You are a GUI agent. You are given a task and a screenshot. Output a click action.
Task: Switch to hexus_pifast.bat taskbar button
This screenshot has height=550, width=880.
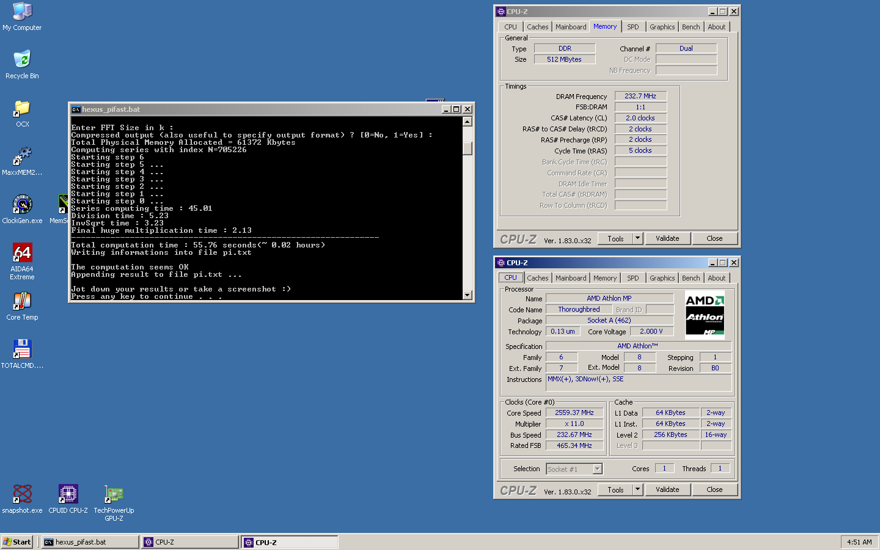point(90,542)
